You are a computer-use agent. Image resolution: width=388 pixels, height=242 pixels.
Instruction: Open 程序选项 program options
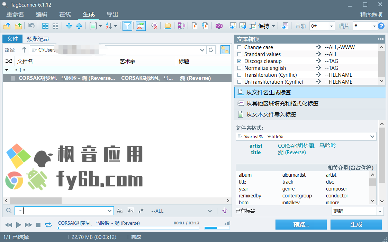point(371,15)
